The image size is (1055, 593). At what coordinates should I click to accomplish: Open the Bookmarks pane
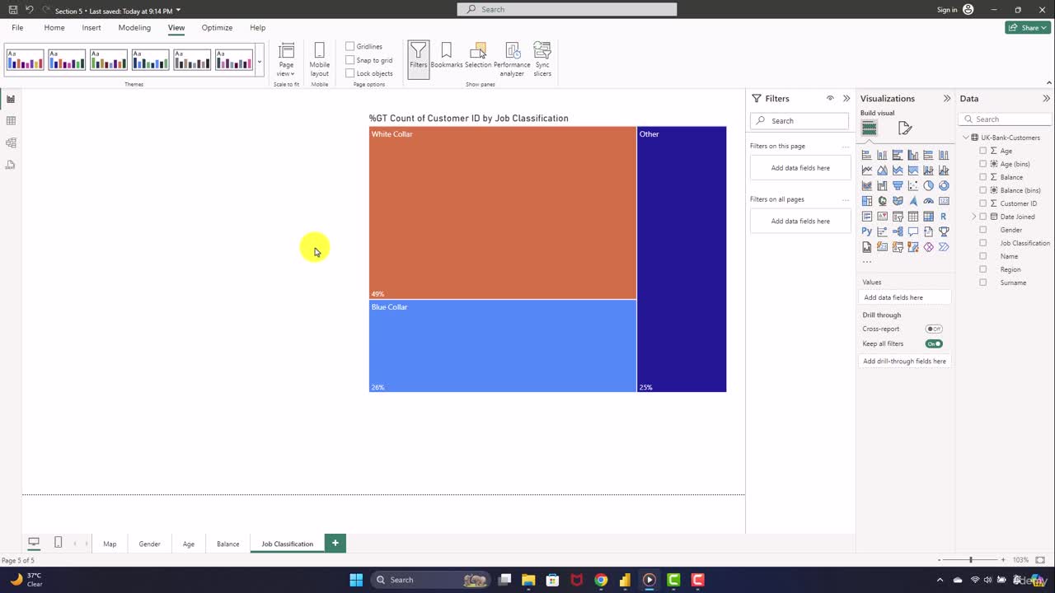[x=446, y=56]
